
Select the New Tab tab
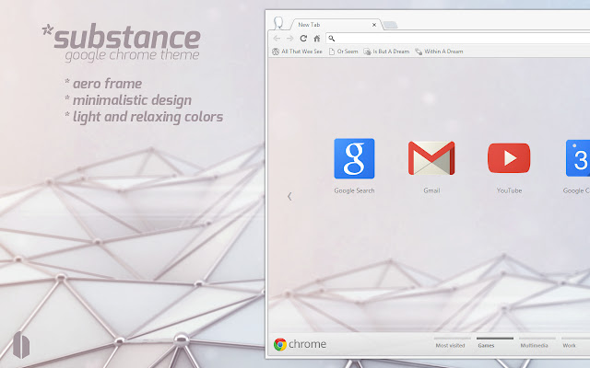click(x=336, y=25)
